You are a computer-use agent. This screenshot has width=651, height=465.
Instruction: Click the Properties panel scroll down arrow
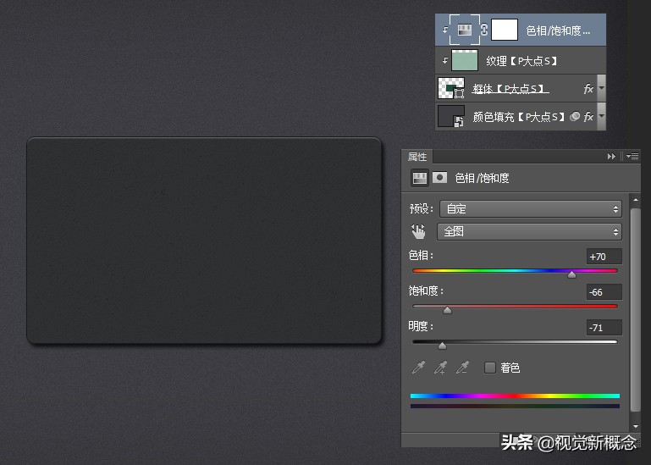pos(635,426)
